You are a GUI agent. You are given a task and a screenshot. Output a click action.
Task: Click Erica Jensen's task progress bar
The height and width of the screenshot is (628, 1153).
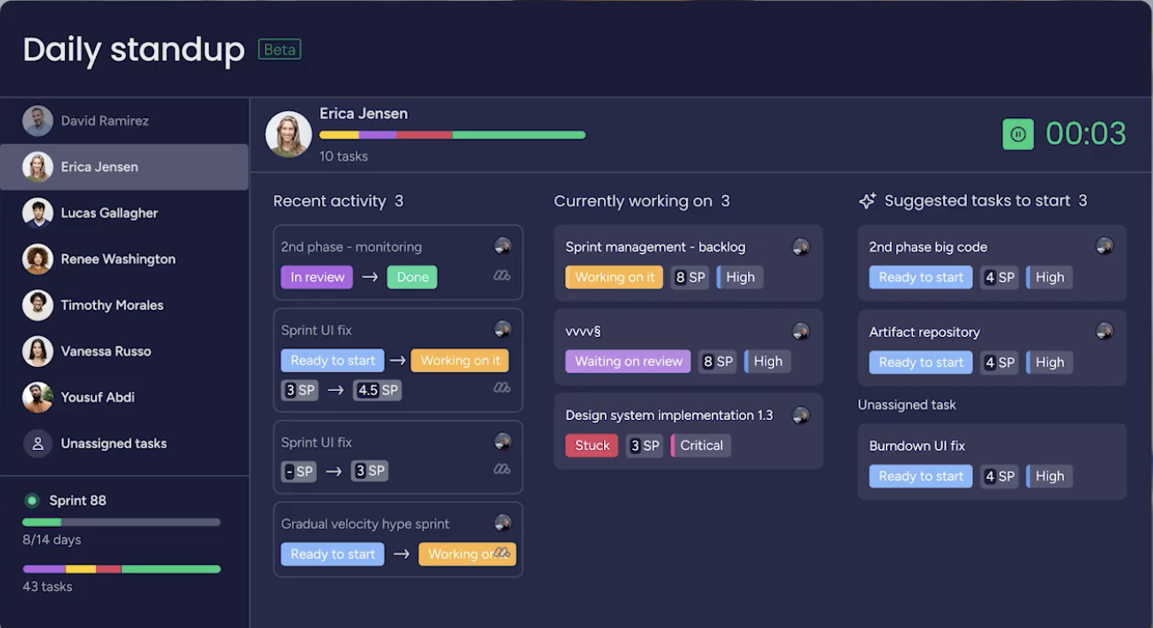tap(452, 135)
